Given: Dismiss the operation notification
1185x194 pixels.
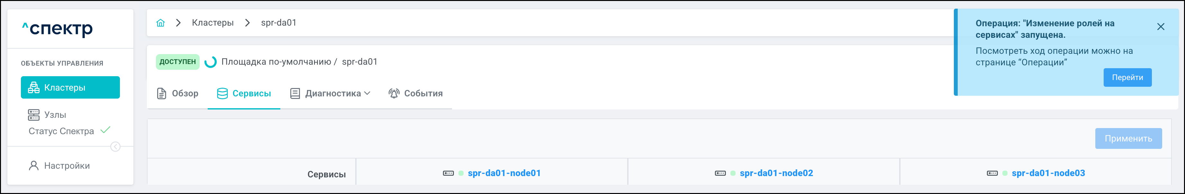Looking at the screenshot, I should point(1161,27).
